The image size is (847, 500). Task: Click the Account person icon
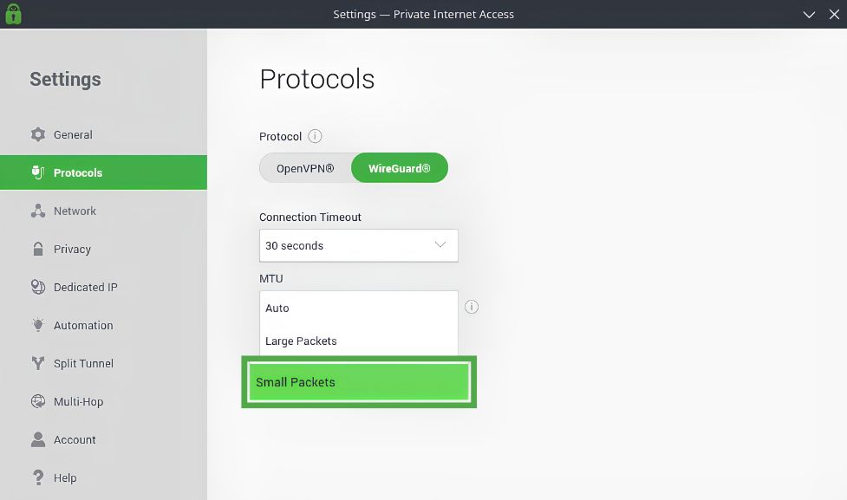click(x=38, y=439)
